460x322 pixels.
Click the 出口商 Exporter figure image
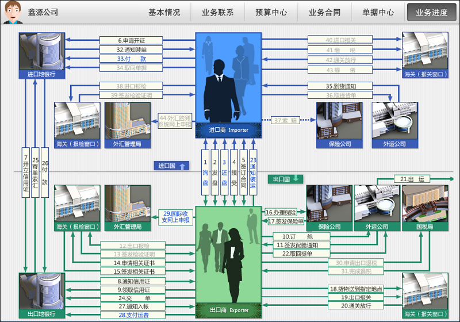pos(229,256)
